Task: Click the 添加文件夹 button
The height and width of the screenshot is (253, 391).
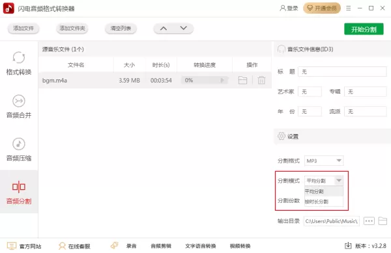Action: point(72,29)
